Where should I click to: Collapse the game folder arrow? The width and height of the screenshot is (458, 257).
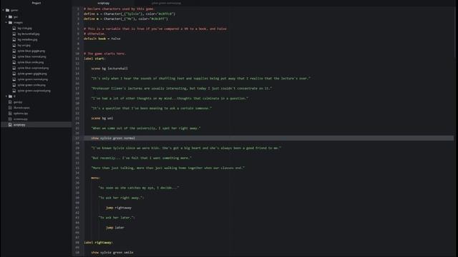pos(3,10)
